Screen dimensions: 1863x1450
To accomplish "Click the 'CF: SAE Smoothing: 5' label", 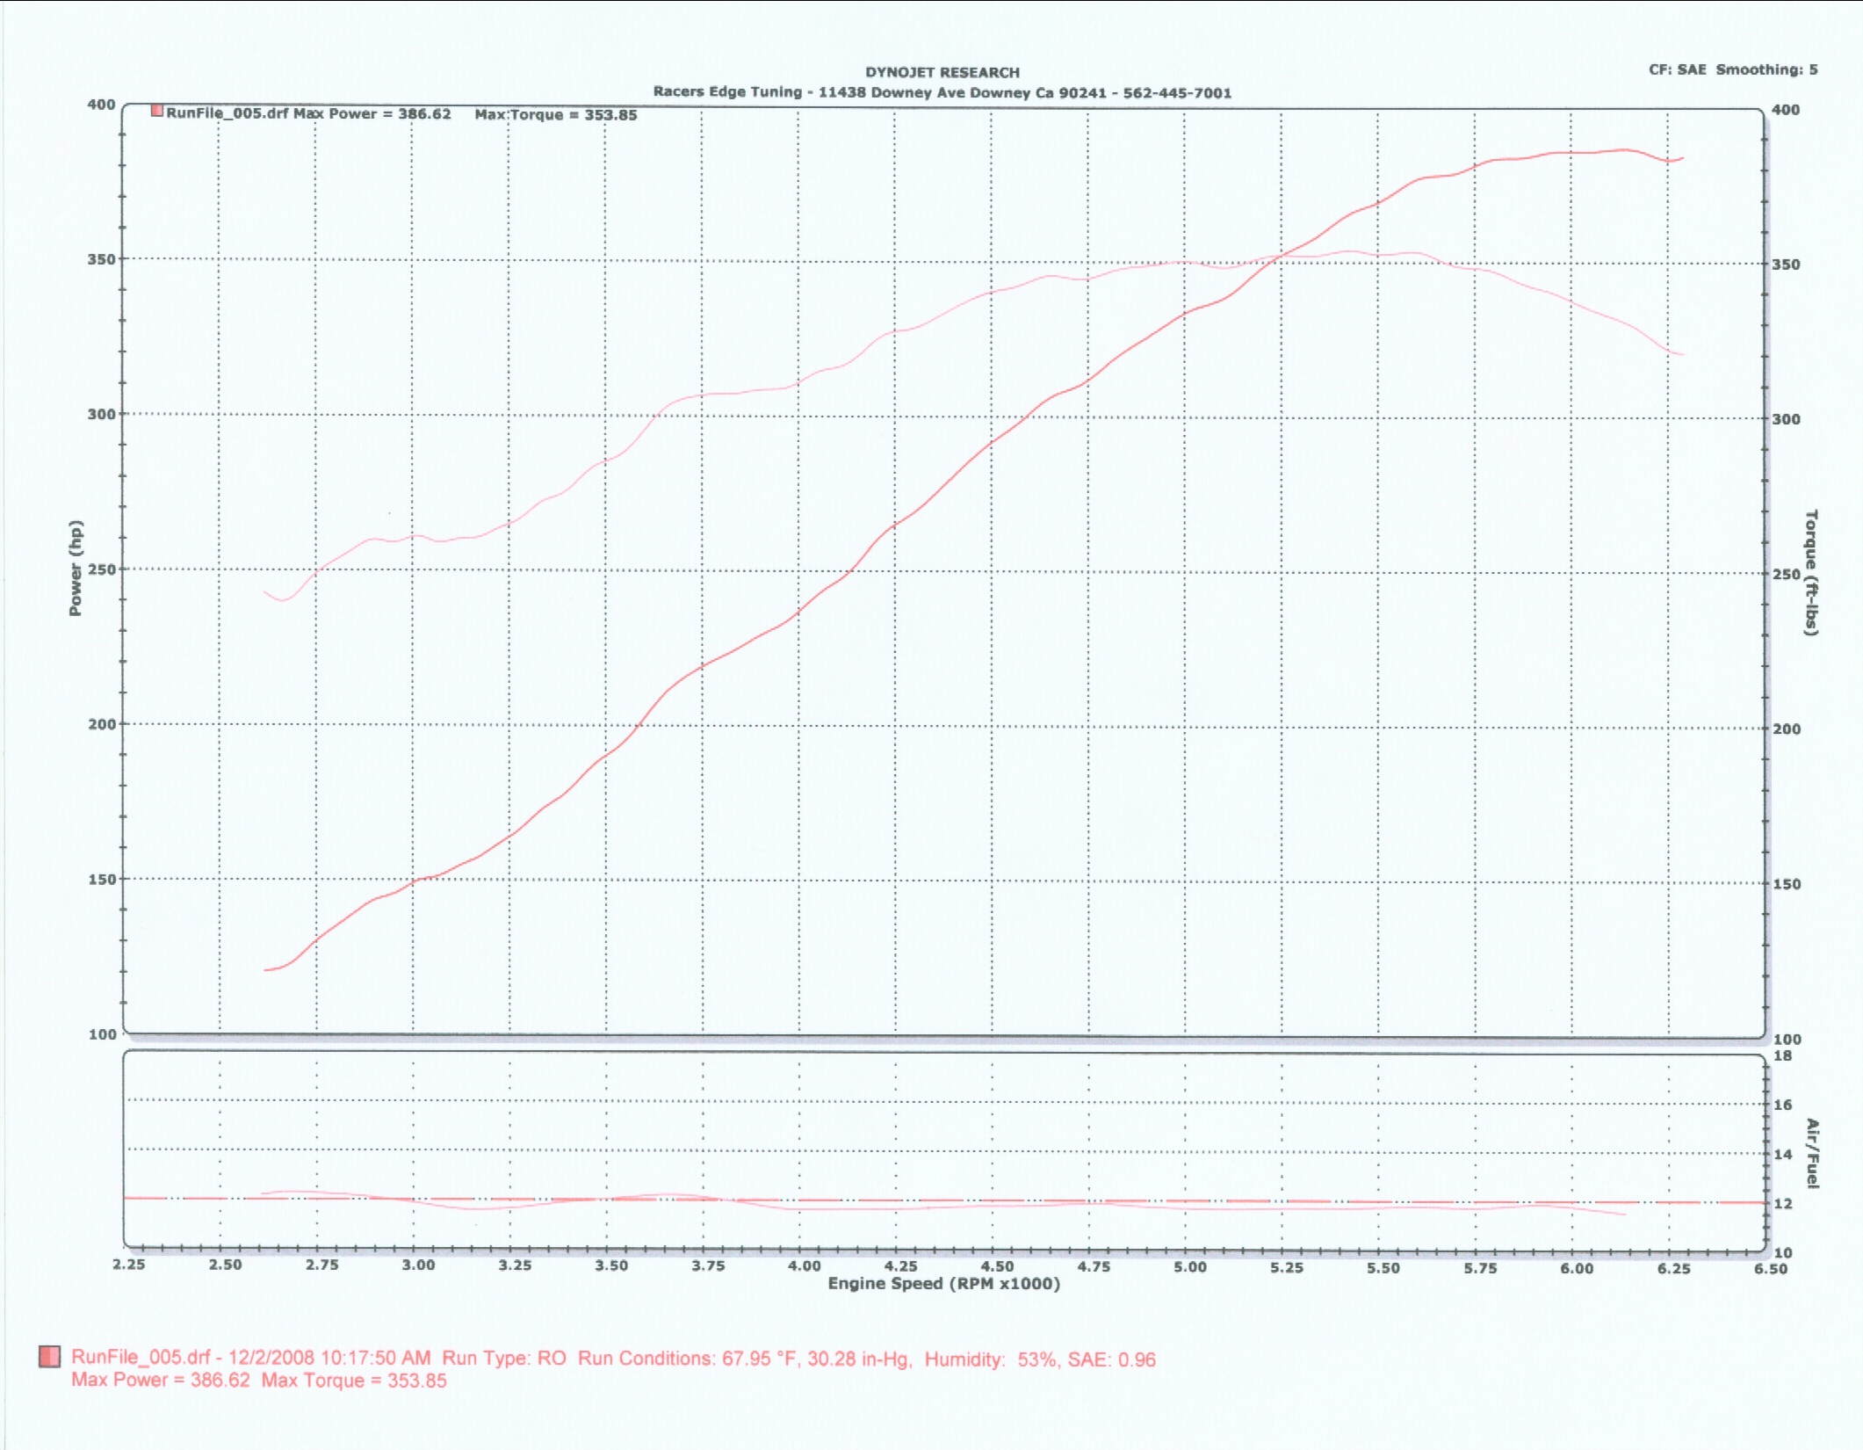I will [x=1732, y=69].
